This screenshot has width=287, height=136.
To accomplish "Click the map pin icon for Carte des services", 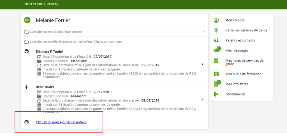I will pyautogui.click(x=216, y=30).
